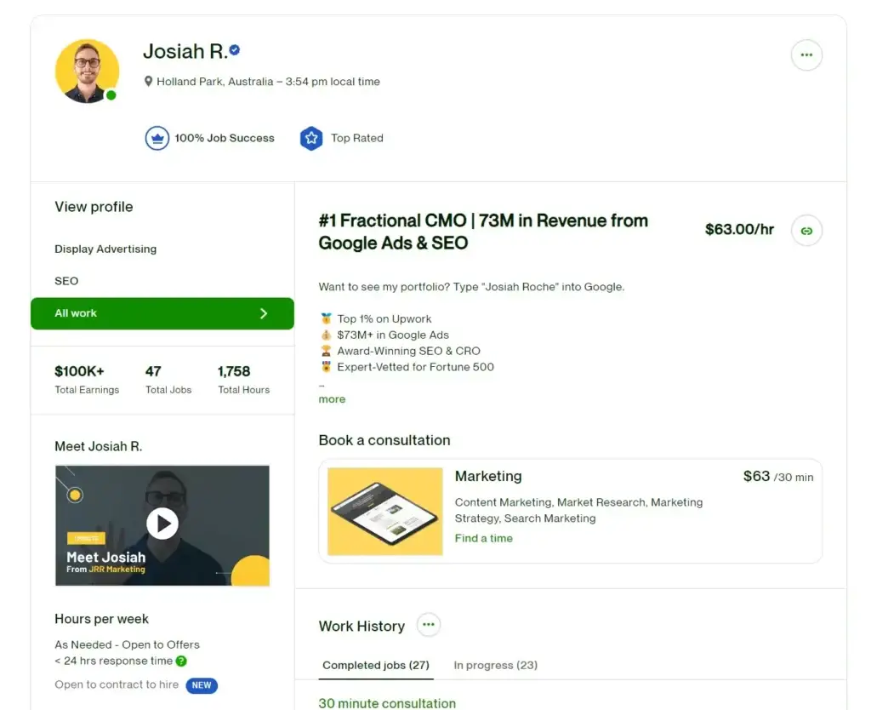Open the Display Advertising specialized profile
The width and height of the screenshot is (871, 710).
[105, 249]
